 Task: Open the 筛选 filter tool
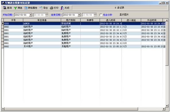[18, 8]
